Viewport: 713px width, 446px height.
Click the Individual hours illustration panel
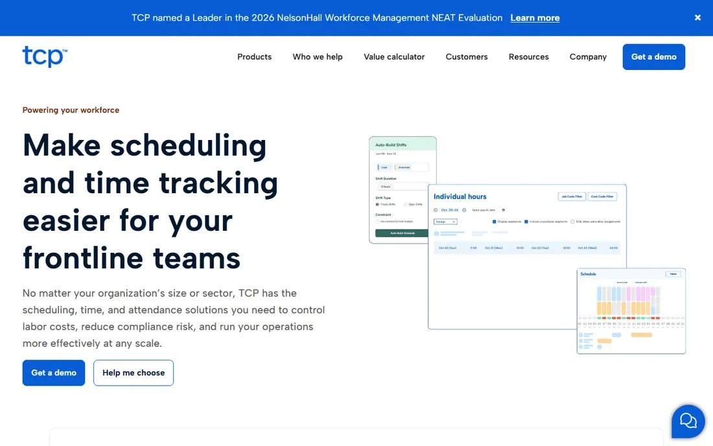pos(527,257)
